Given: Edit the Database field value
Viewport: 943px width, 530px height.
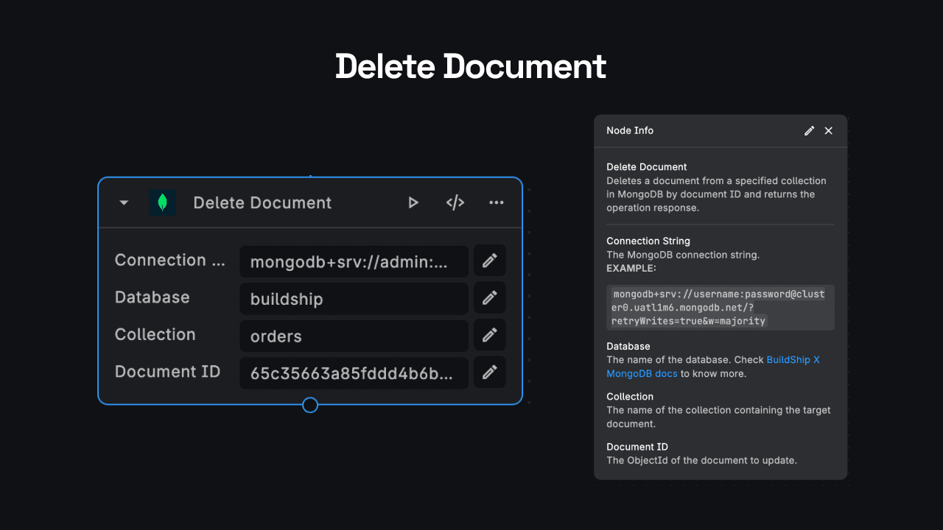Looking at the screenshot, I should click(x=489, y=297).
